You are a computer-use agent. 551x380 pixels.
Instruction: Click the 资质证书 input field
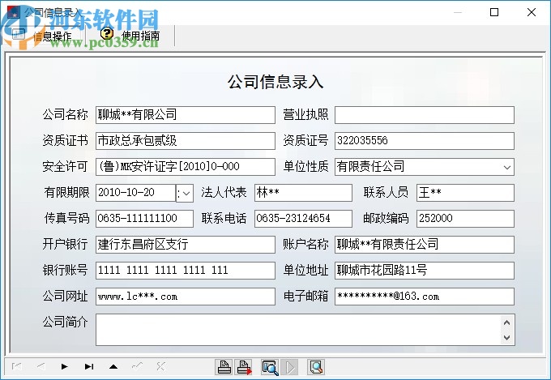[x=186, y=141]
